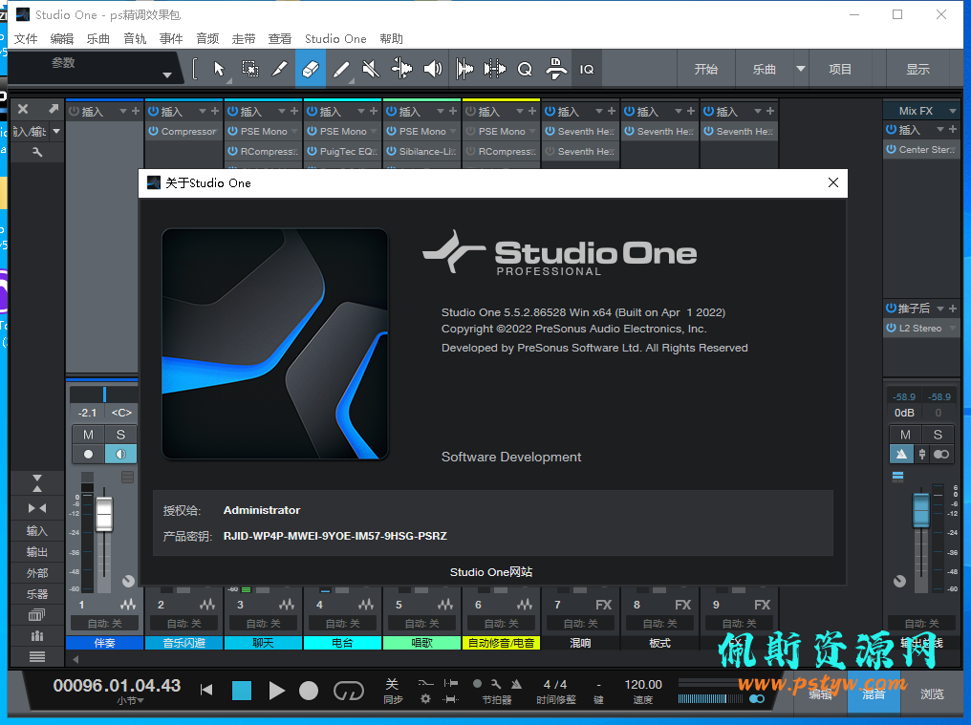
Task: Click the 项目 project button
Action: (x=840, y=69)
